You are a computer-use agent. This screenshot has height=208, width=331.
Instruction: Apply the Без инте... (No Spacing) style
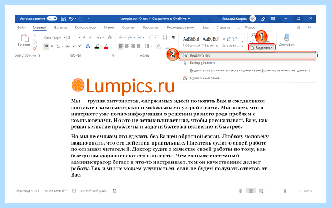[211, 42]
